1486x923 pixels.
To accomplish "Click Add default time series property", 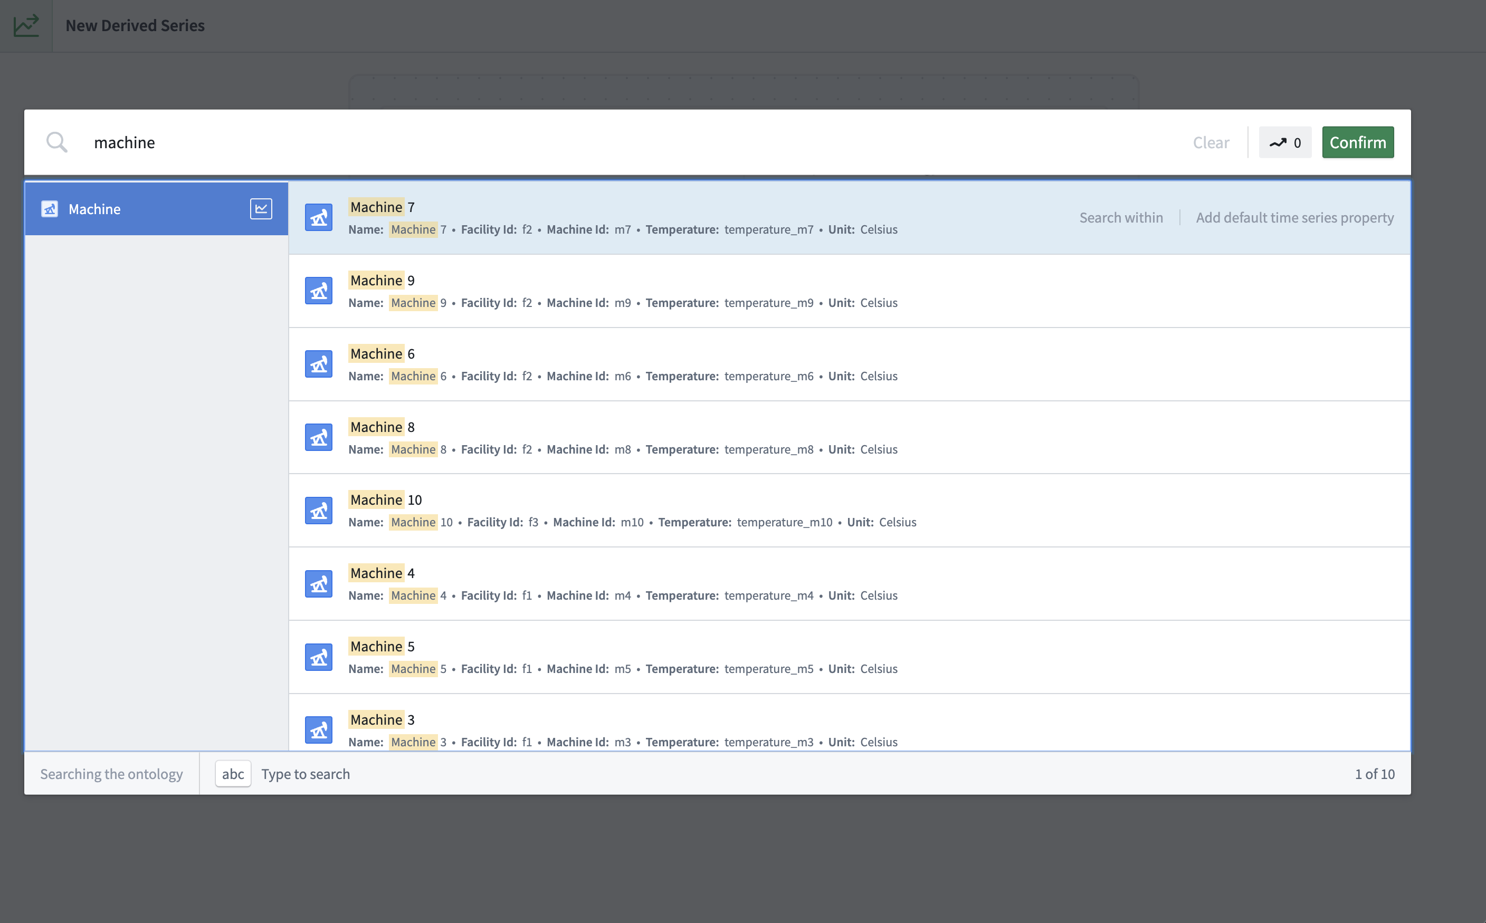I will tap(1294, 217).
